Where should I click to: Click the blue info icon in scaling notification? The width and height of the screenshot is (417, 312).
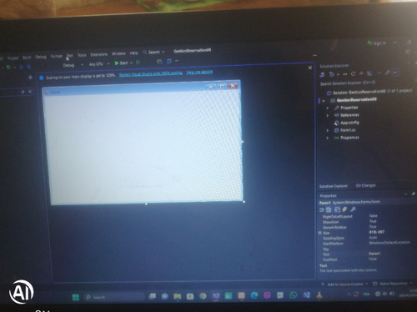[x=42, y=78]
